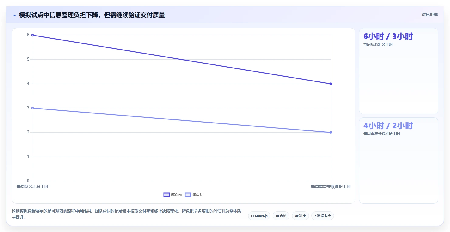450x232 pixels.
Task: Click the 4小时 / 2小时 card value
Action: click(388, 126)
